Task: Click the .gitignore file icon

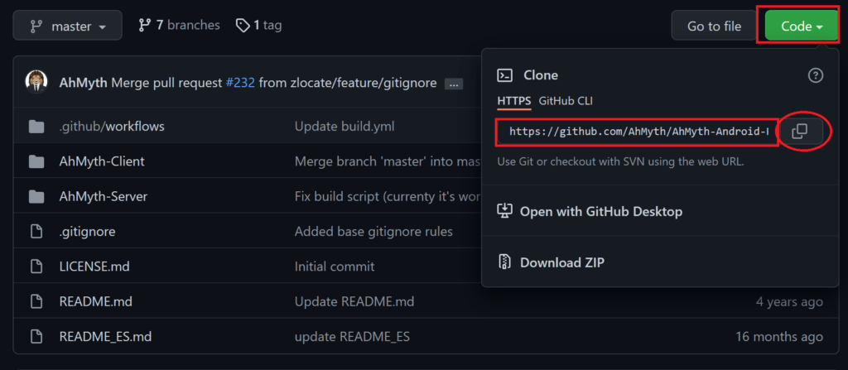Action: coord(36,232)
